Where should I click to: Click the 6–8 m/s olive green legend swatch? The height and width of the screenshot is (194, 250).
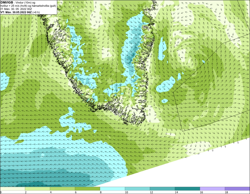pyautogui.click(x=87, y=189)
